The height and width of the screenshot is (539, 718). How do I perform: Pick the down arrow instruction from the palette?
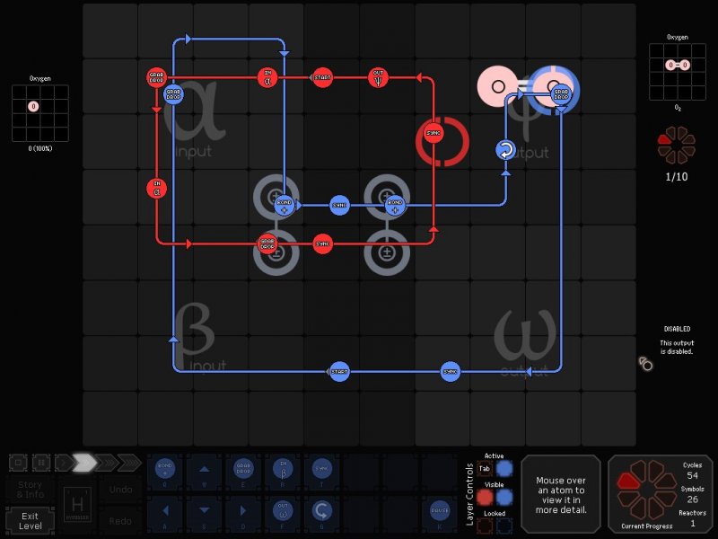coord(205,512)
